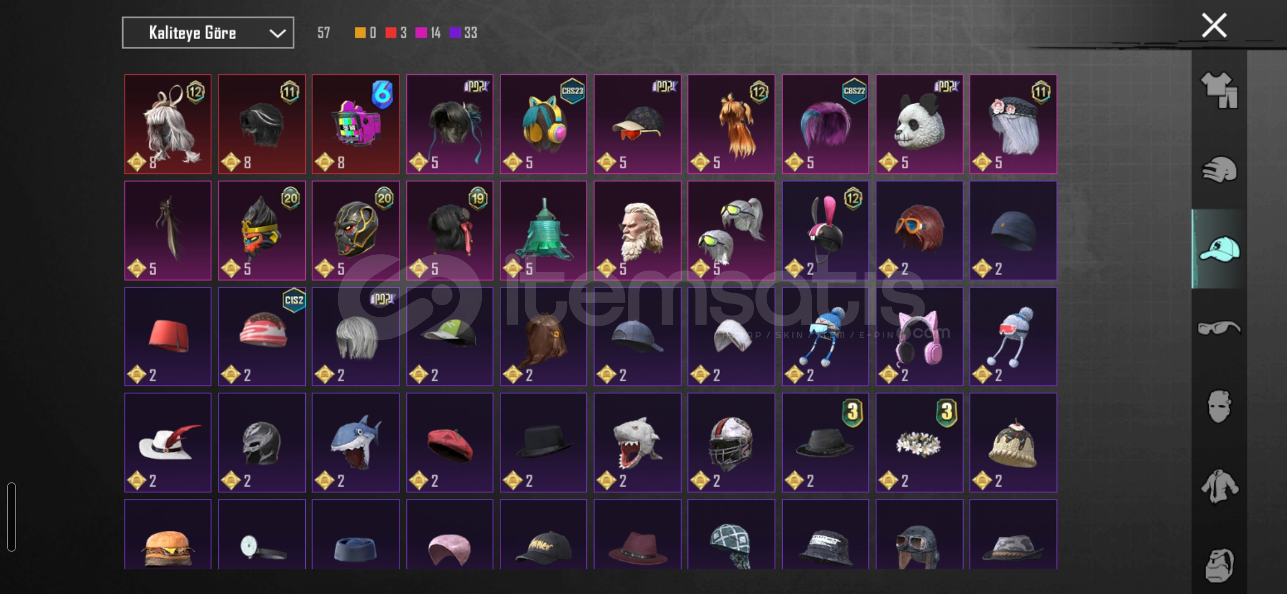The height and width of the screenshot is (594, 1287).
Task: Select the pink TV head item
Action: 355,124
